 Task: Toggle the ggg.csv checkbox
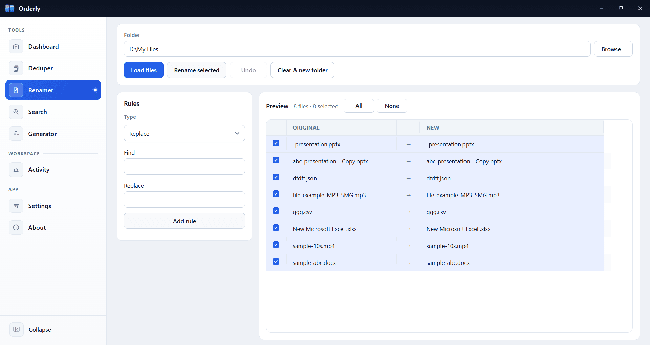(276, 211)
